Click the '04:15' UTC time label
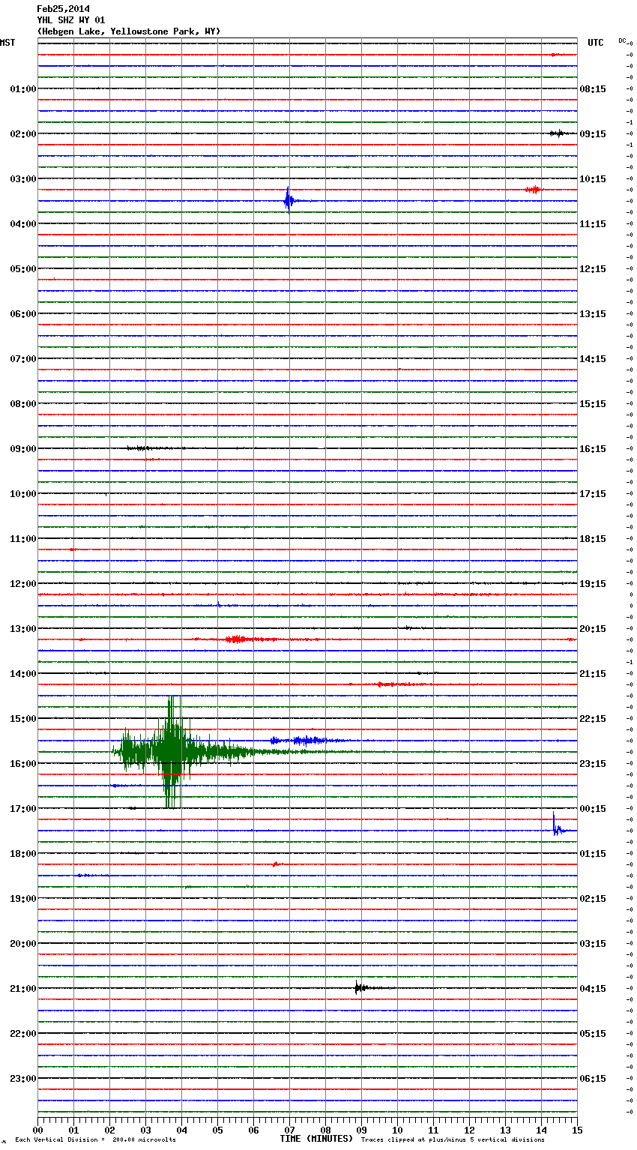Viewport: 637px width, 1150px height. coord(593,989)
